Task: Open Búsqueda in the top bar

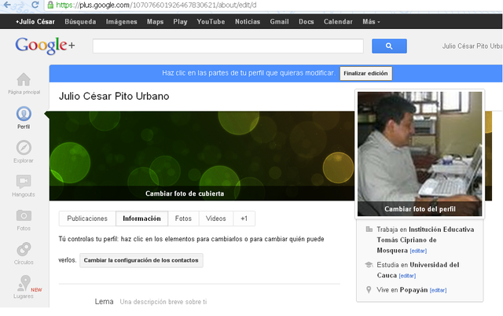Action: [x=80, y=21]
